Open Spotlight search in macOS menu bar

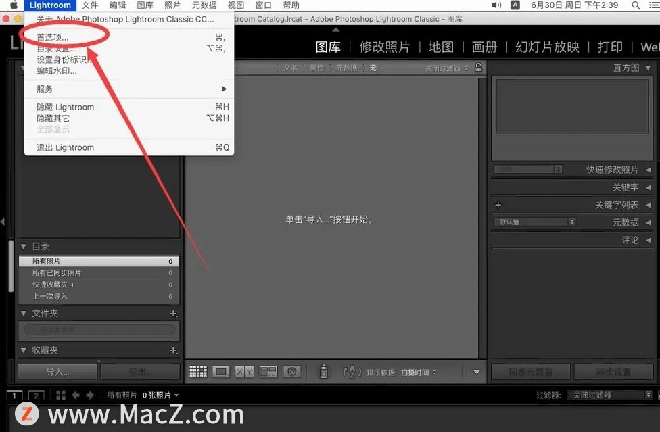(636, 5)
